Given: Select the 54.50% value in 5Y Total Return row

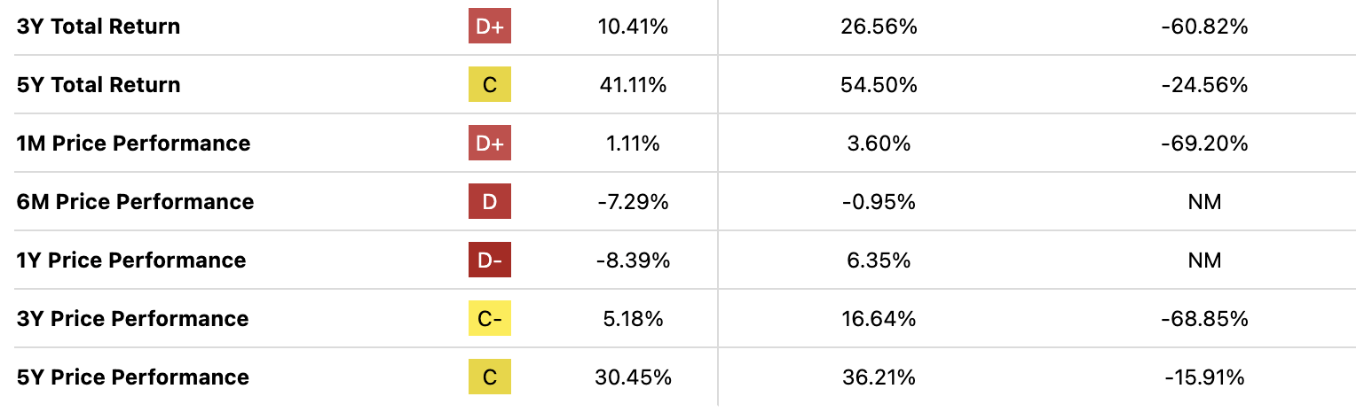Looking at the screenshot, I should [x=878, y=85].
